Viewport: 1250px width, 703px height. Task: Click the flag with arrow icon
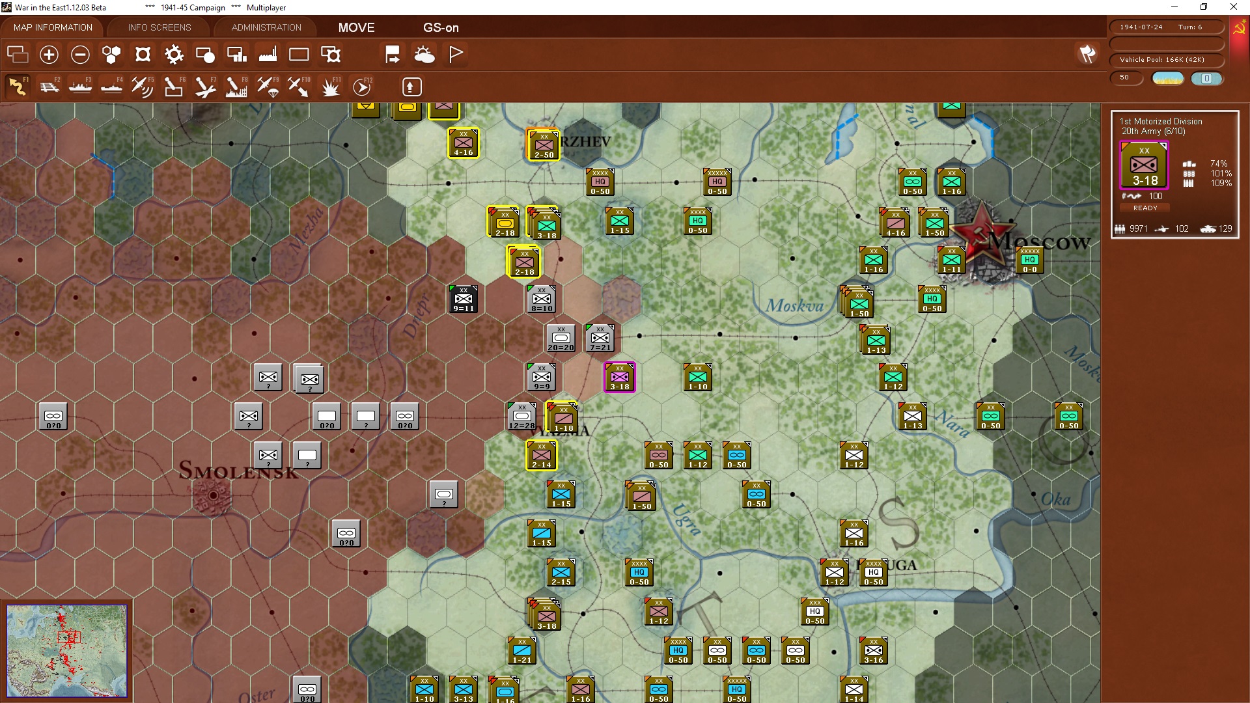coord(393,55)
